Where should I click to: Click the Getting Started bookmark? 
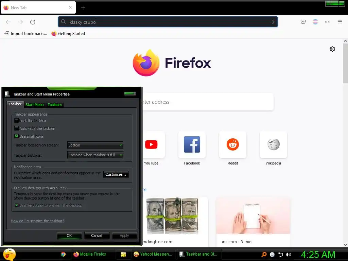(x=68, y=34)
